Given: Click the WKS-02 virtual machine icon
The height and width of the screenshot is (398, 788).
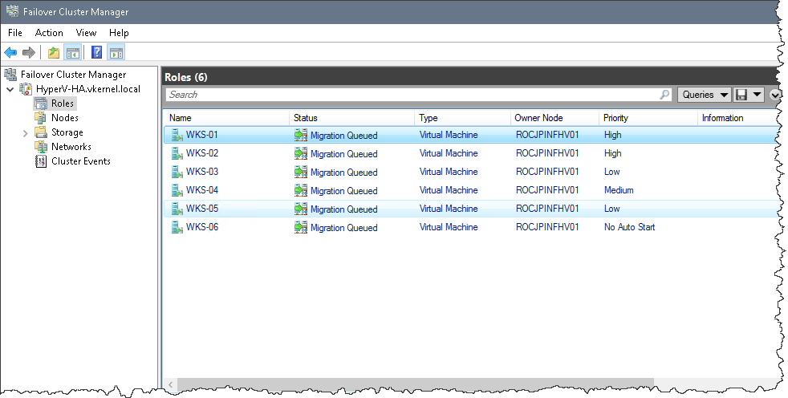Looking at the screenshot, I should pos(177,153).
